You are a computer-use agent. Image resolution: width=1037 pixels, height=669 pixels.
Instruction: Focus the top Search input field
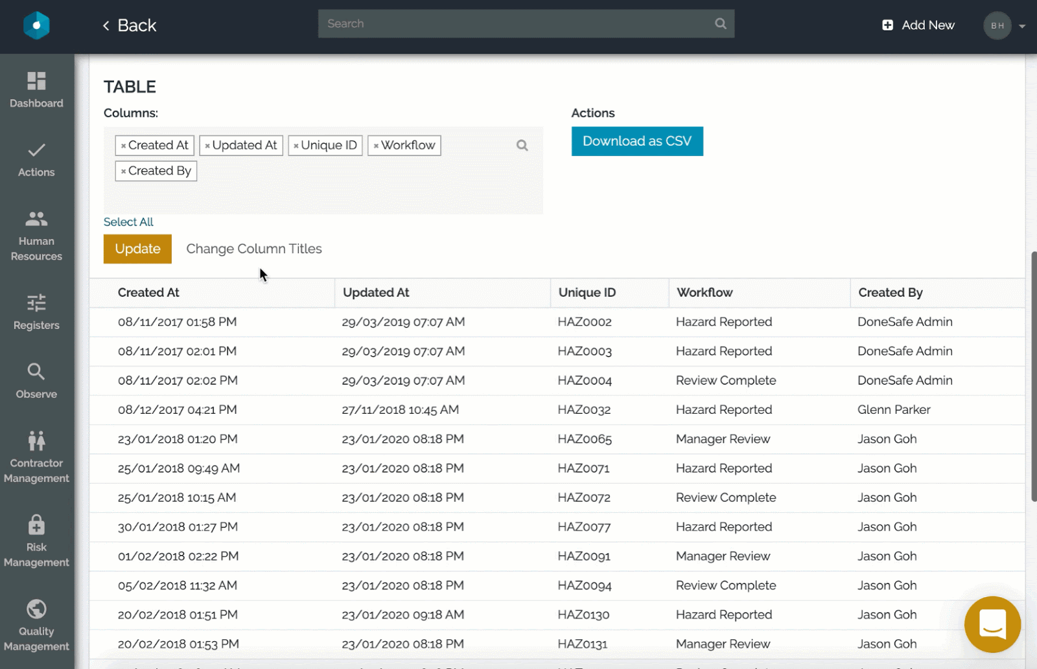515,24
